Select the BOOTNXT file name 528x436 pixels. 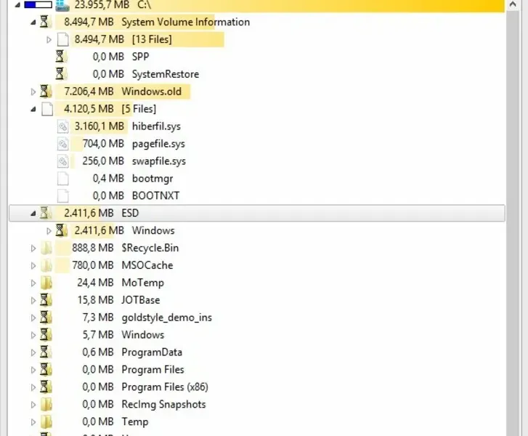[155, 195]
